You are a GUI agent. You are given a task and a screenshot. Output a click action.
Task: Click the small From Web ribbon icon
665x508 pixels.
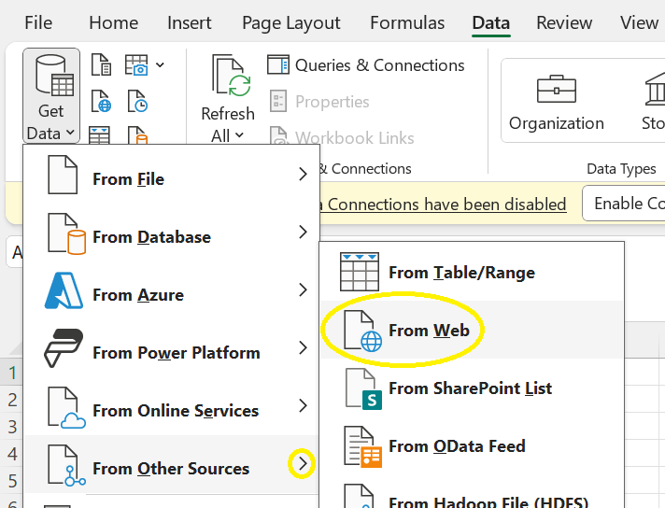click(101, 102)
